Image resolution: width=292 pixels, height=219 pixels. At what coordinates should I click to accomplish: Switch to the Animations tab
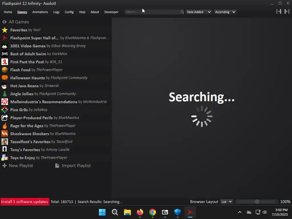40,12
